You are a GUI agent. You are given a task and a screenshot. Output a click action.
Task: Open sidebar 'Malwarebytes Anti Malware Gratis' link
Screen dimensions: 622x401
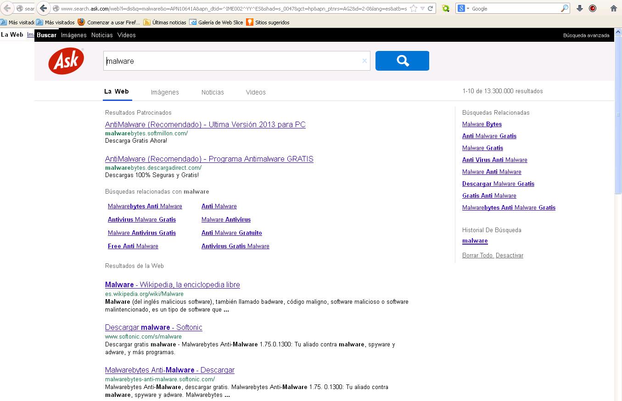pos(509,208)
